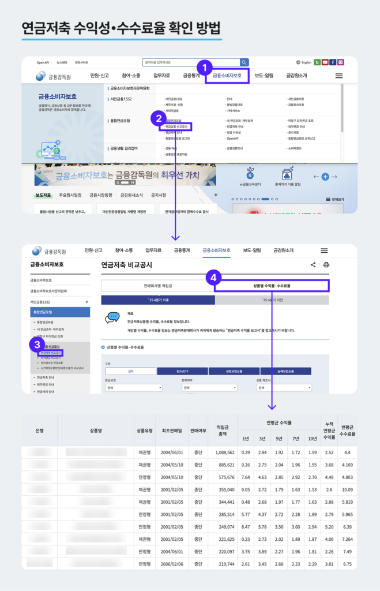Click the 연금상품 비교공시 link in the mega menu
This screenshot has height=591, width=380.
[x=176, y=126]
